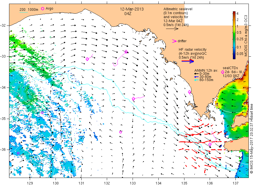Select seal CTD diamond near 131.2E 33.1S
The image size is (255, 187).
tap(87, 59)
